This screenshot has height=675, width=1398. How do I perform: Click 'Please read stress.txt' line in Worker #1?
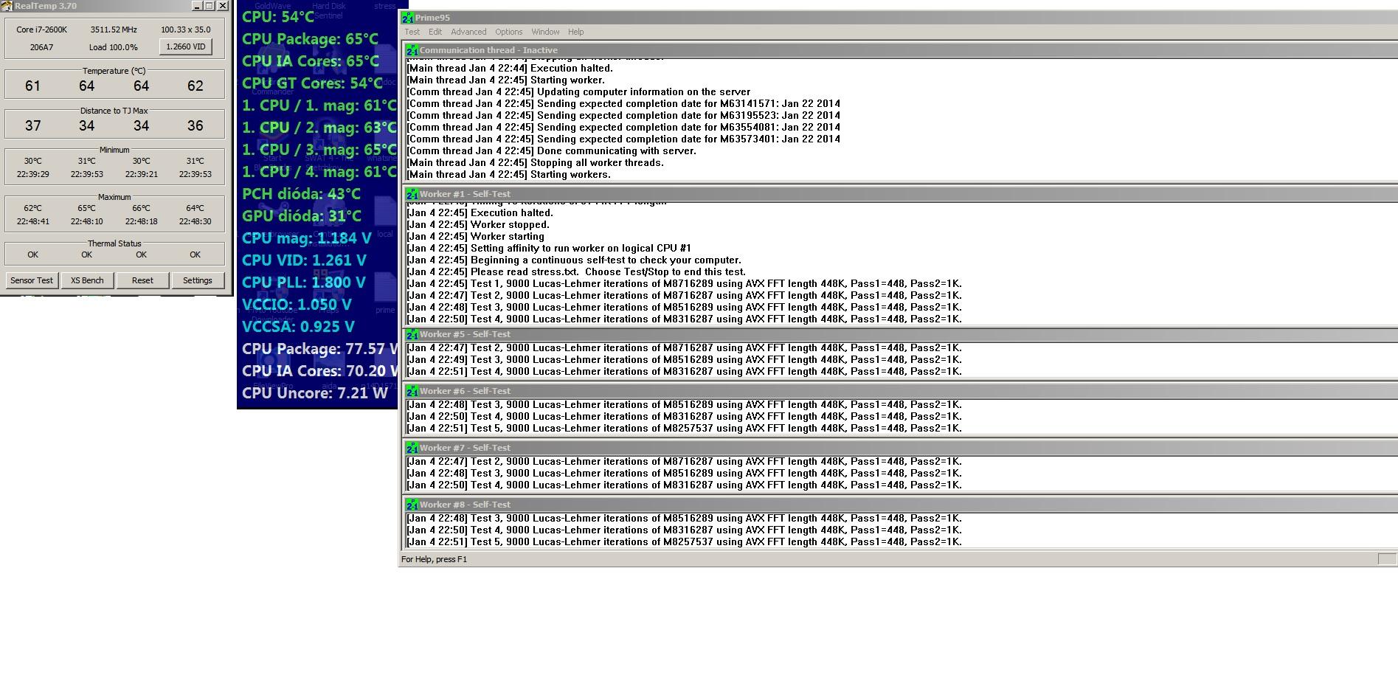tap(576, 272)
